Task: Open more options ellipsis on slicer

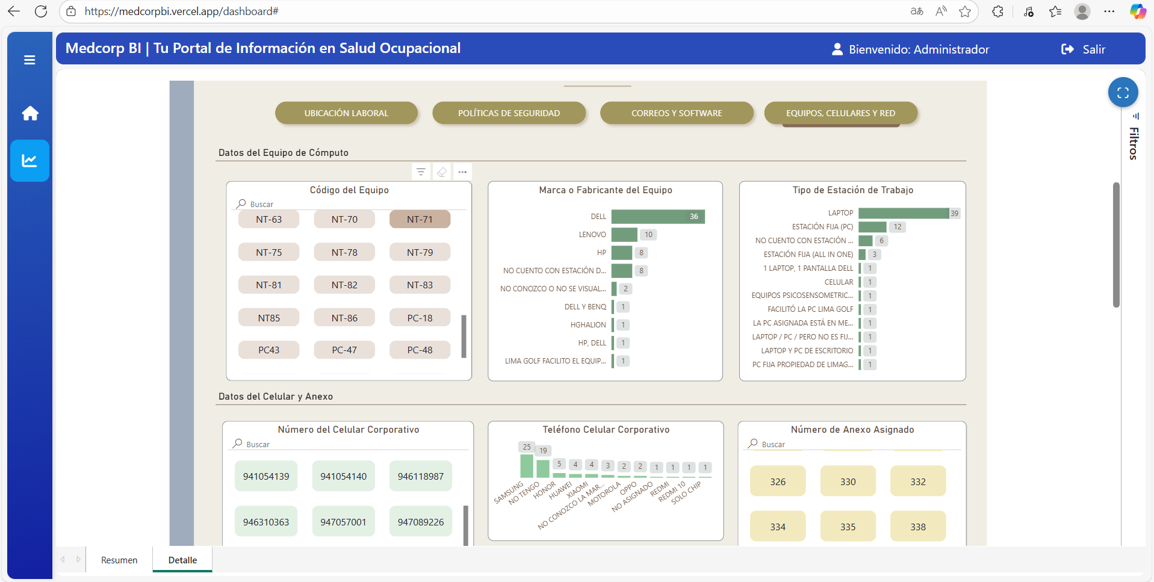Action: tap(462, 172)
